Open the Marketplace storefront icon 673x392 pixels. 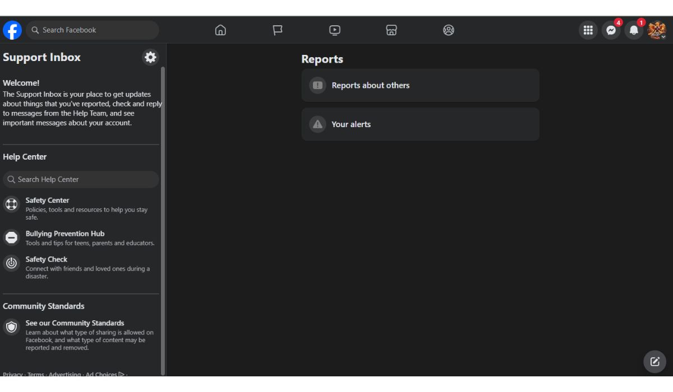(x=391, y=30)
